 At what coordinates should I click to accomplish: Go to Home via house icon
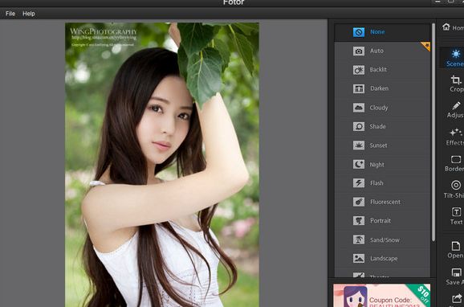446,27
